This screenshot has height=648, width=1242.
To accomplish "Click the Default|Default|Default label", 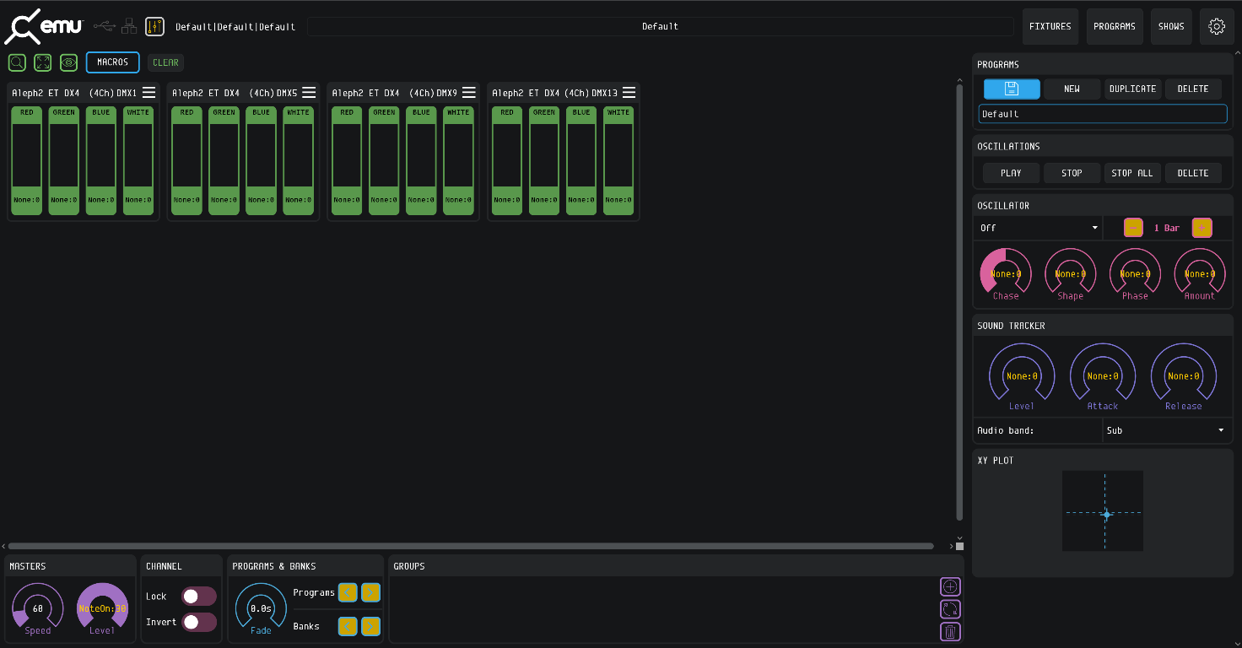I will click(235, 27).
